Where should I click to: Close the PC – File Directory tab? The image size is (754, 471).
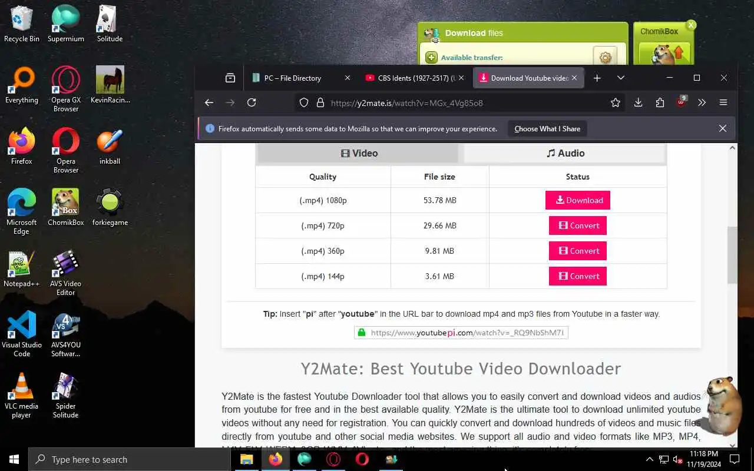(348, 78)
